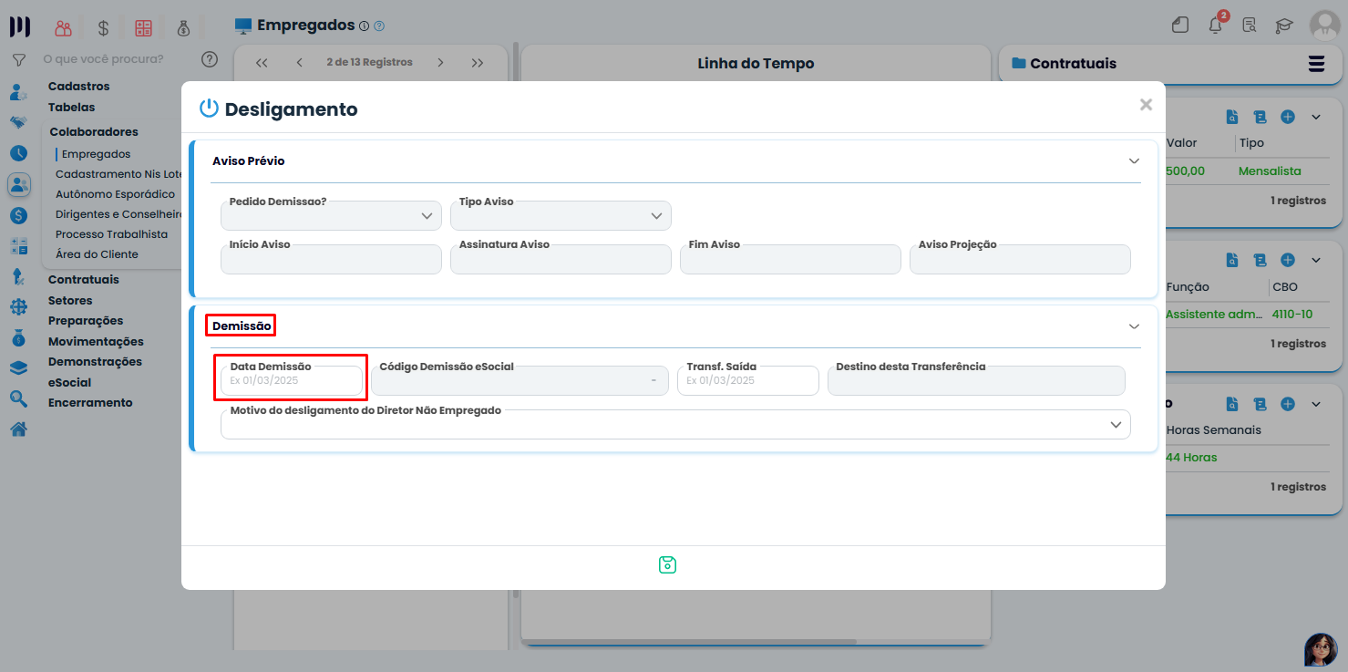Select the magnifier icon in left sidebar
The width and height of the screenshot is (1348, 672).
click(x=19, y=398)
